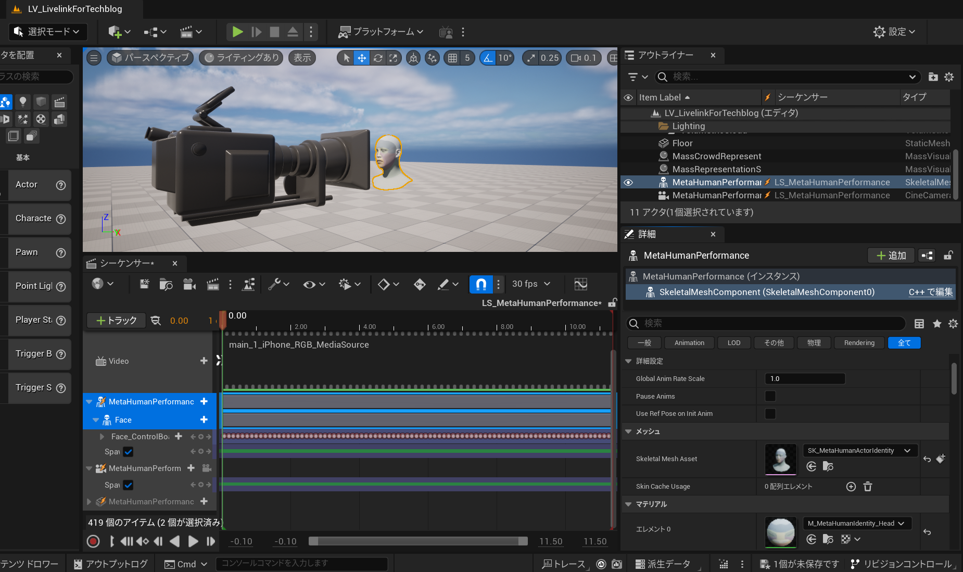This screenshot has height=572, width=963.
Task: Click the sequencer timeline range scrollbar
Action: point(417,541)
